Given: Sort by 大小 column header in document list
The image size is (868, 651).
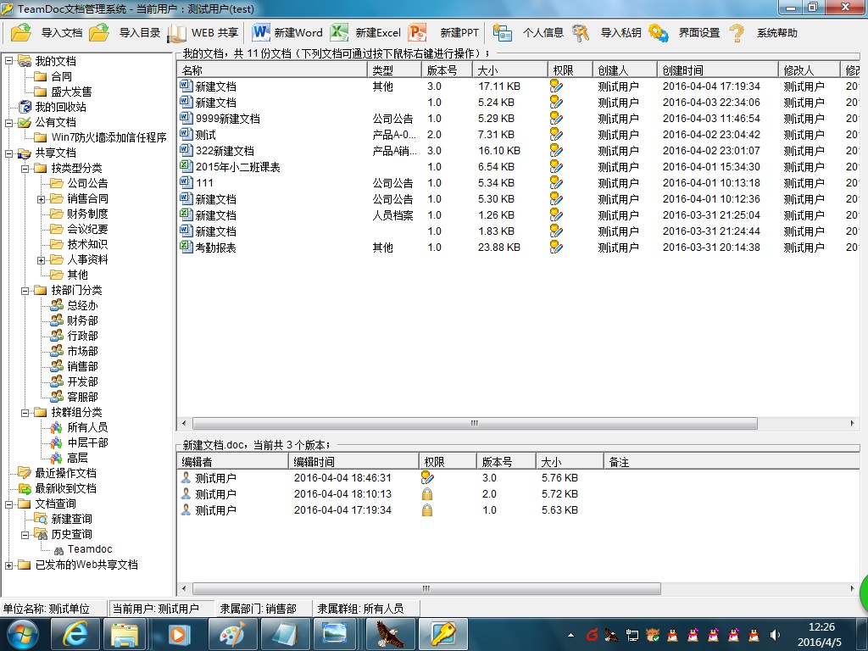Looking at the screenshot, I should pyautogui.click(x=509, y=70).
